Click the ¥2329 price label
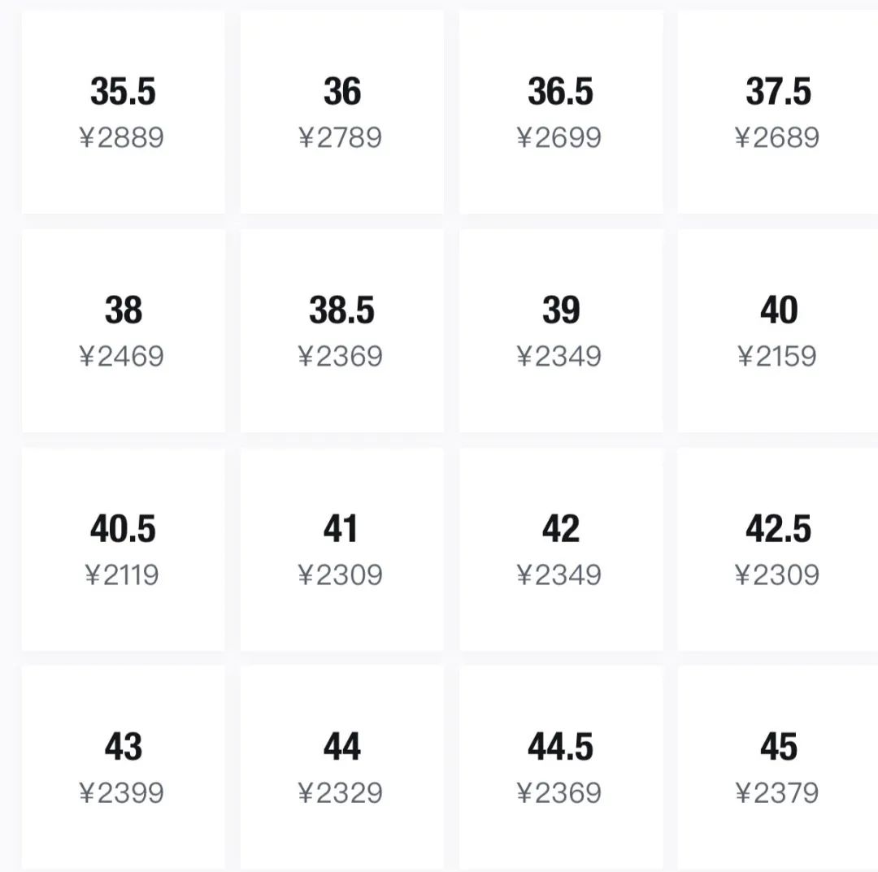 341,793
